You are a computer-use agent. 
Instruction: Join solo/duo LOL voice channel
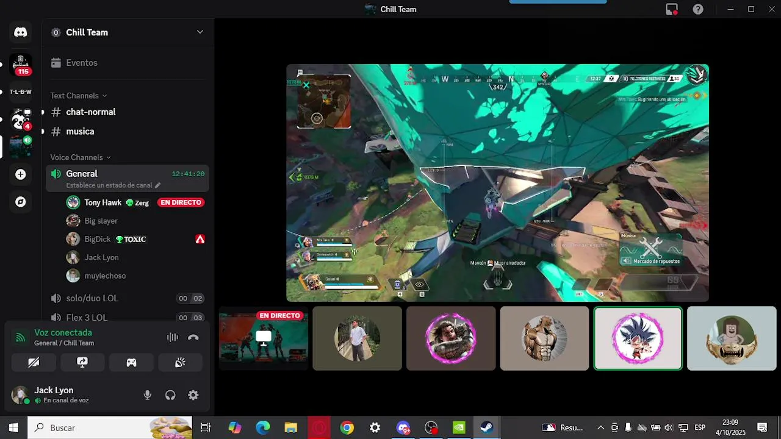pyautogui.click(x=128, y=298)
